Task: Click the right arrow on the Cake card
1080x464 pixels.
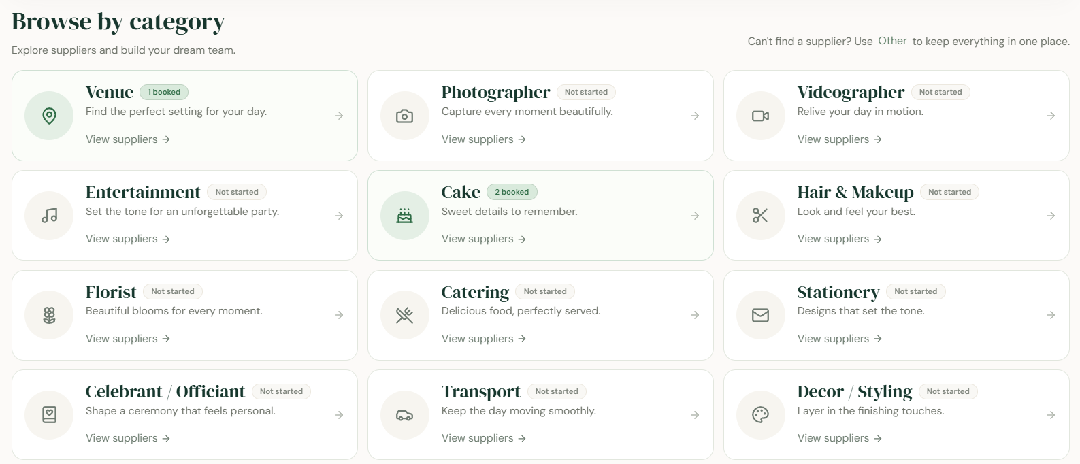Action: click(x=695, y=216)
